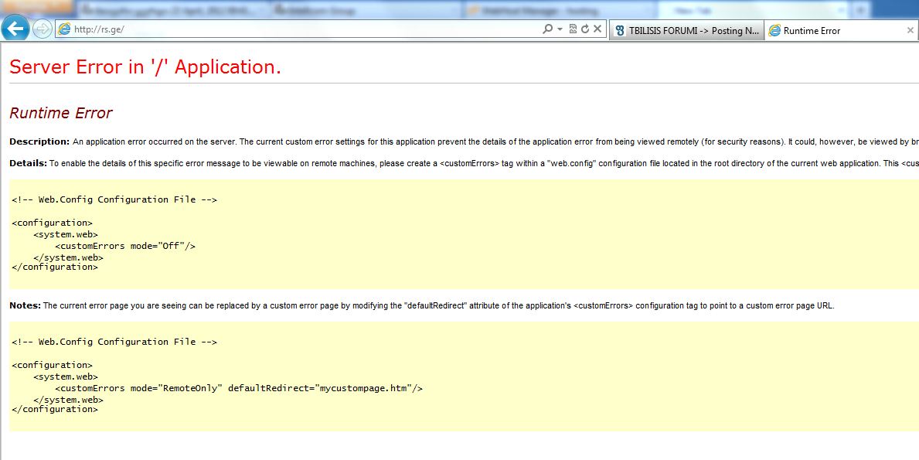This screenshot has height=460, width=919.
Task: Click the 'Runtime Error' italic heading
Action: pyautogui.click(x=61, y=113)
